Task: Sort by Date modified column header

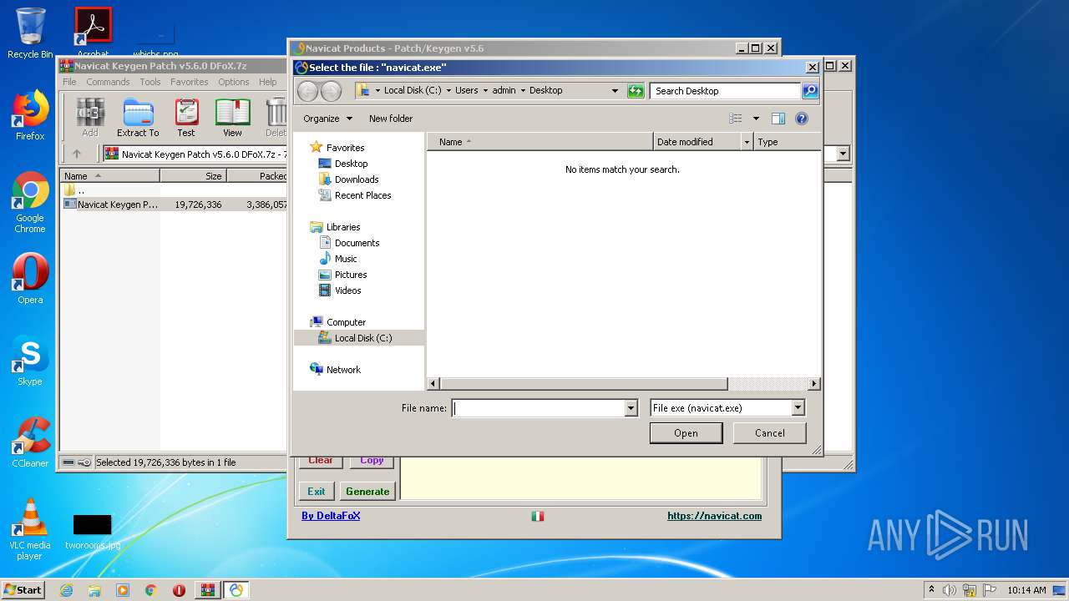Action: point(697,142)
